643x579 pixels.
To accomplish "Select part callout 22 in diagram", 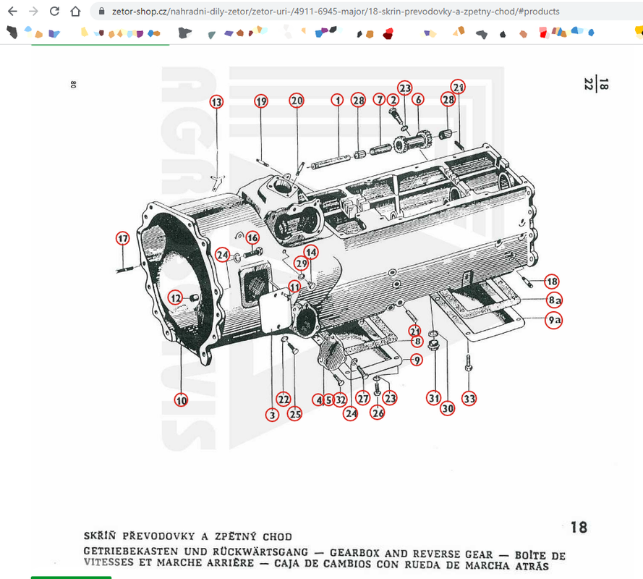I will coord(284,400).
